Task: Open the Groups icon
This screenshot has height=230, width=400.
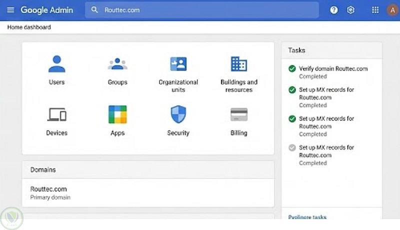Action: click(117, 64)
